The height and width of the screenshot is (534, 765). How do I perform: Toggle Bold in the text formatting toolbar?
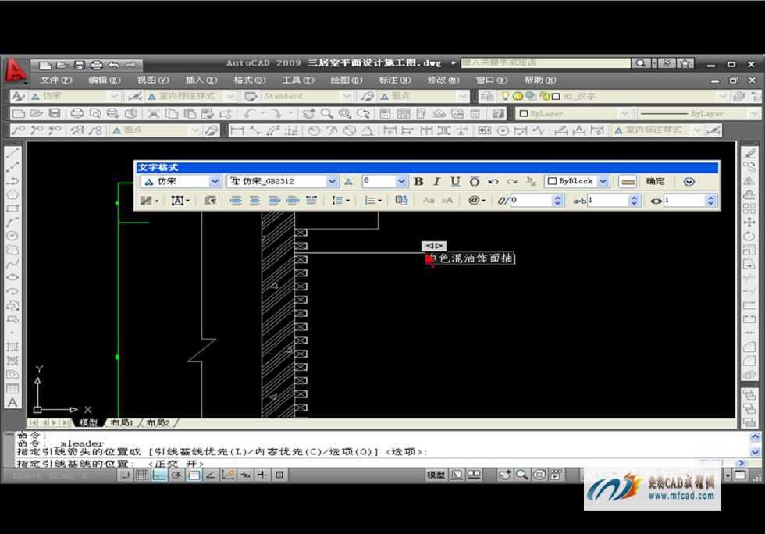pyautogui.click(x=418, y=182)
